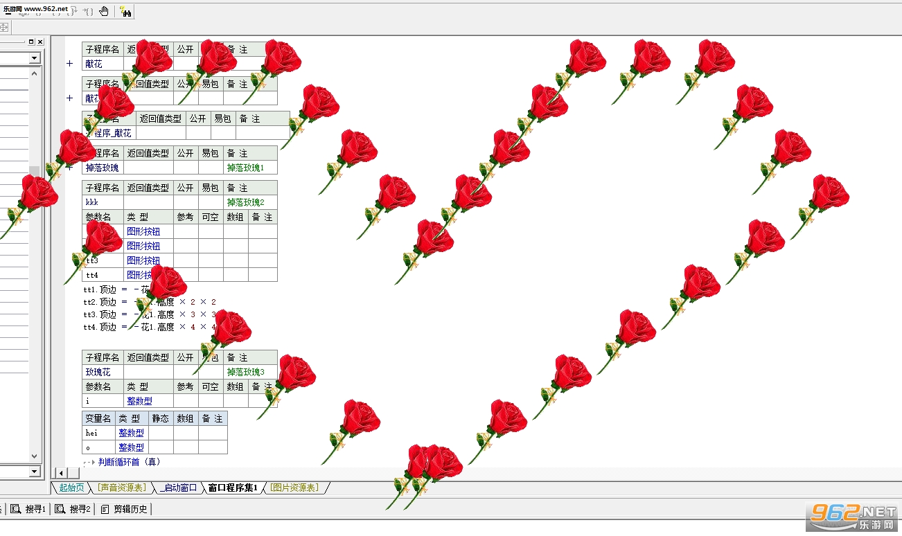Open the 搜寻2 output tab
The image size is (902, 536).
coord(73,509)
